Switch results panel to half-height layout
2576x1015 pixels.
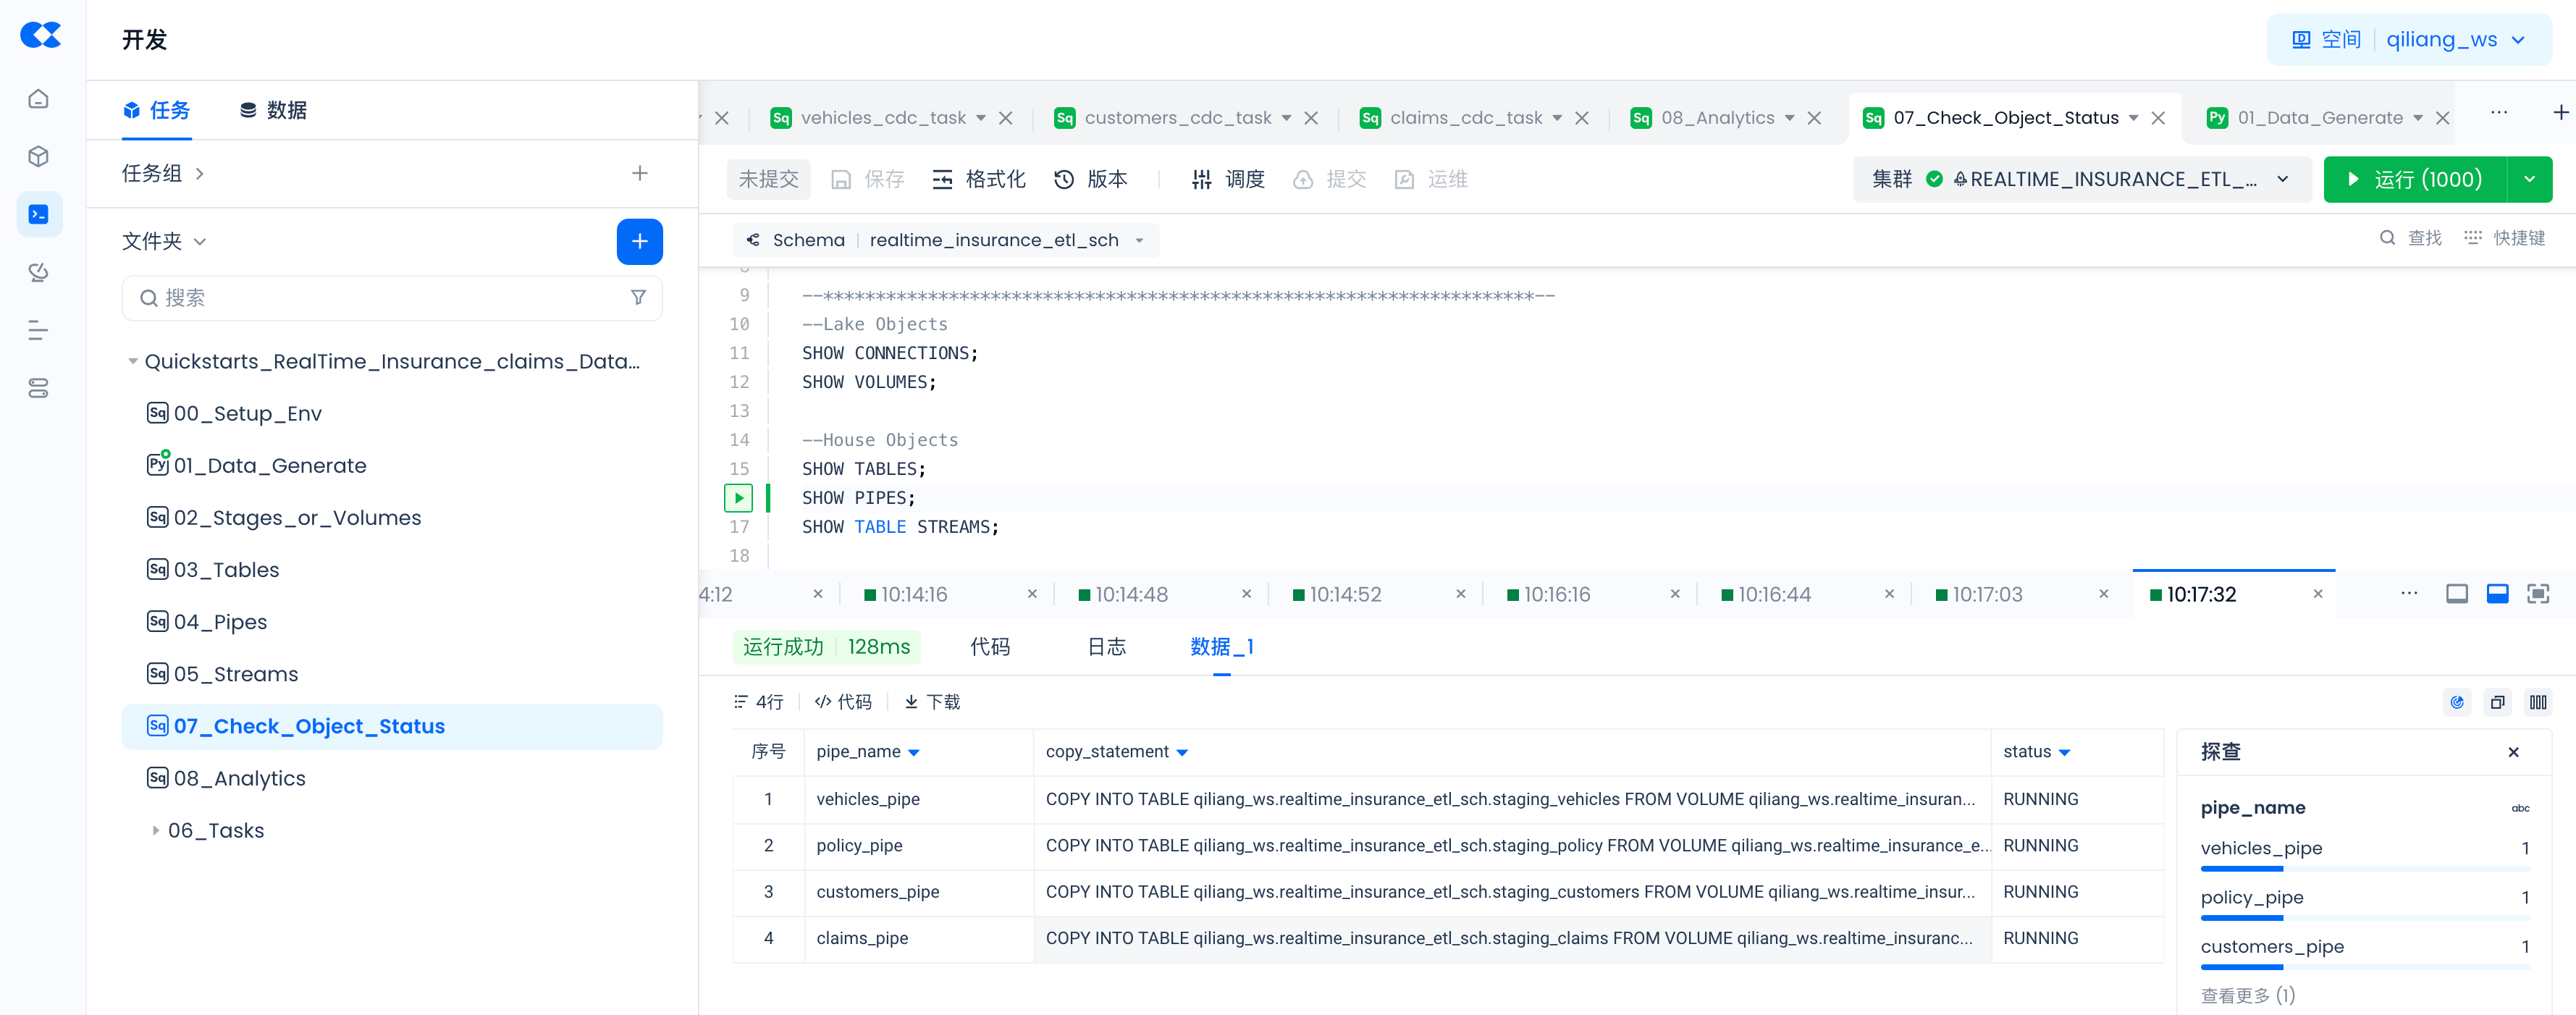[2497, 594]
